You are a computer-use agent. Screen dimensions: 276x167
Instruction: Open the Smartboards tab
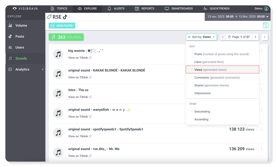179,8
